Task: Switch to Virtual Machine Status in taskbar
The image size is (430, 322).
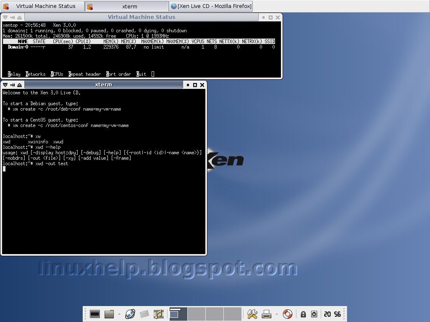Action: point(42,6)
